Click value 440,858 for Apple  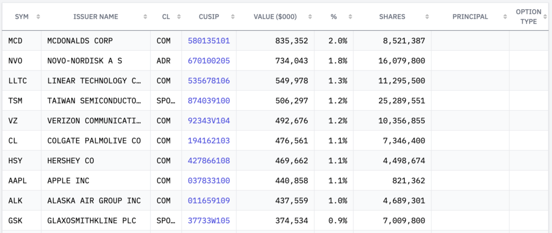292,181
